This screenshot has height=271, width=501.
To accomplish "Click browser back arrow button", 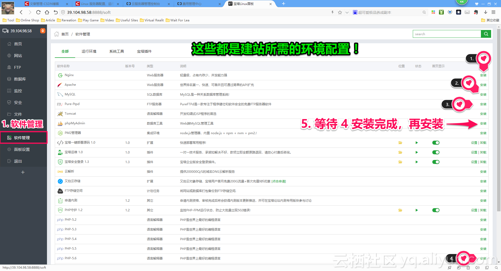I will tap(21, 12).
